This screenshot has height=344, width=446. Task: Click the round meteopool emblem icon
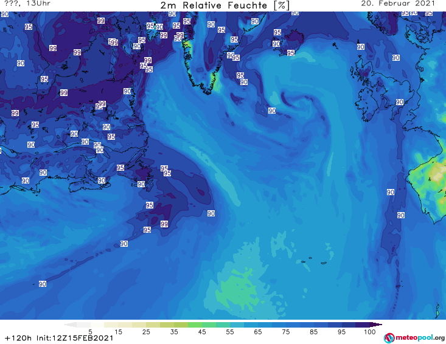[x=389, y=338]
